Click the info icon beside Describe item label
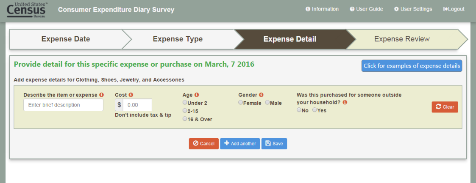 [102, 95]
